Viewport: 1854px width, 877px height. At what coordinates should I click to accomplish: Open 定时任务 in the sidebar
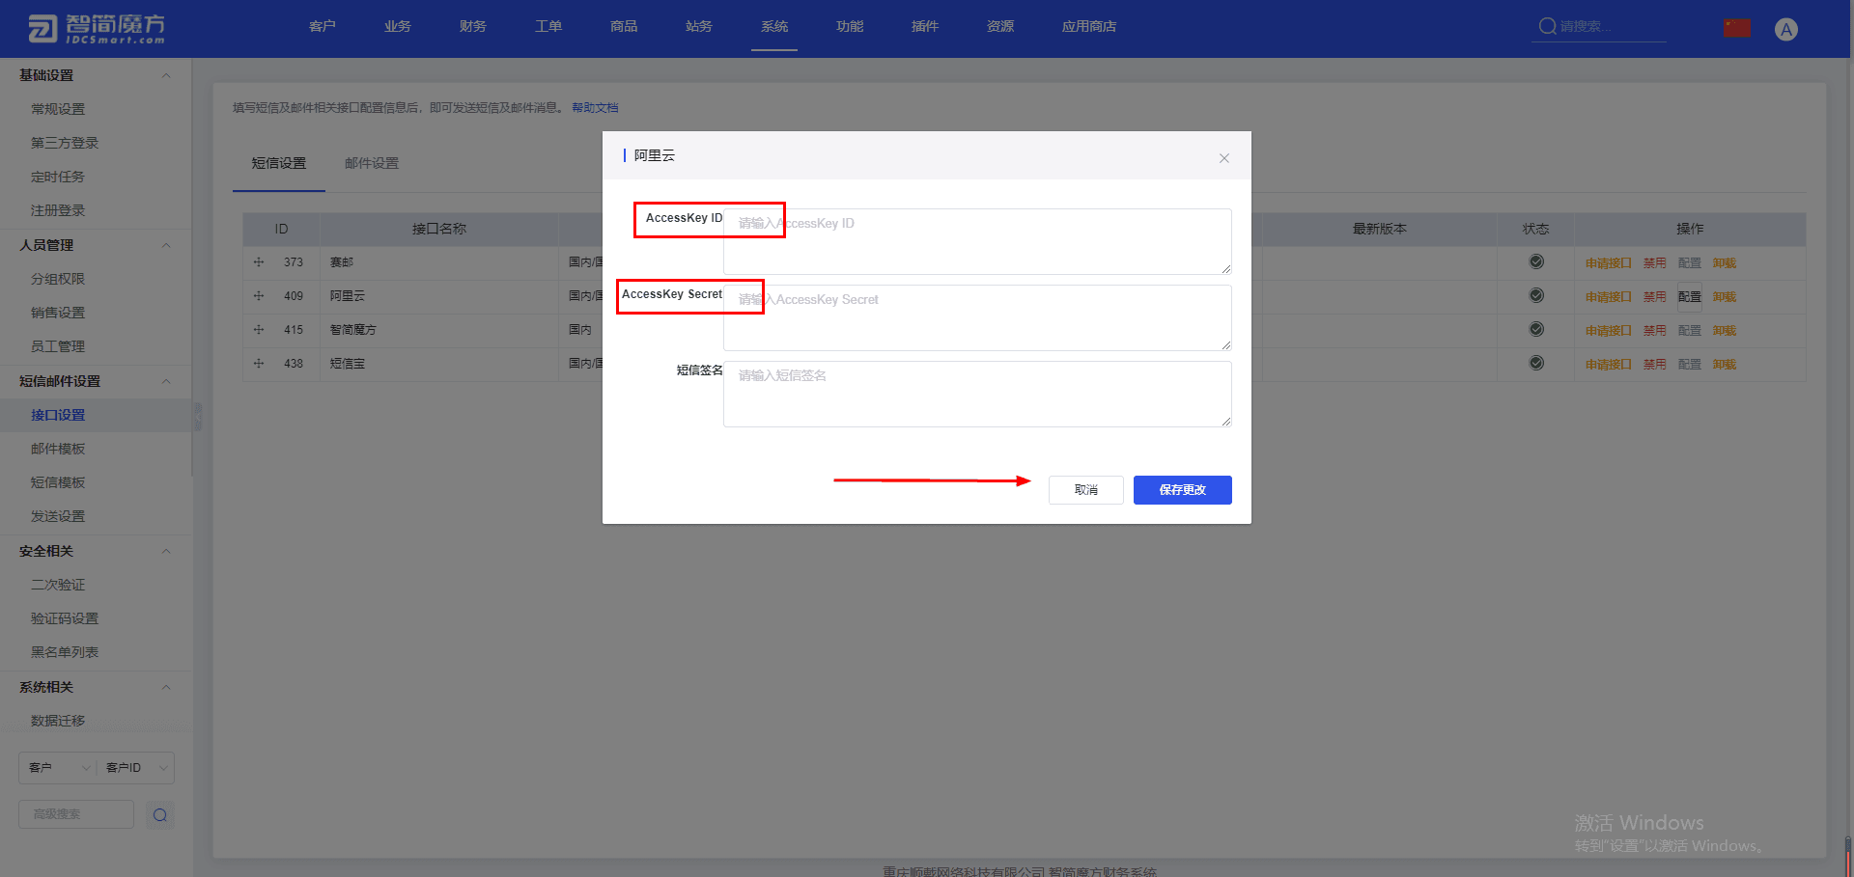point(58,177)
